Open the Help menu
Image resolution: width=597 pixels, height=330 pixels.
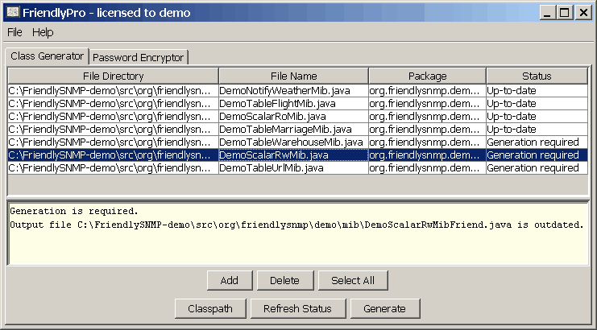tap(43, 32)
